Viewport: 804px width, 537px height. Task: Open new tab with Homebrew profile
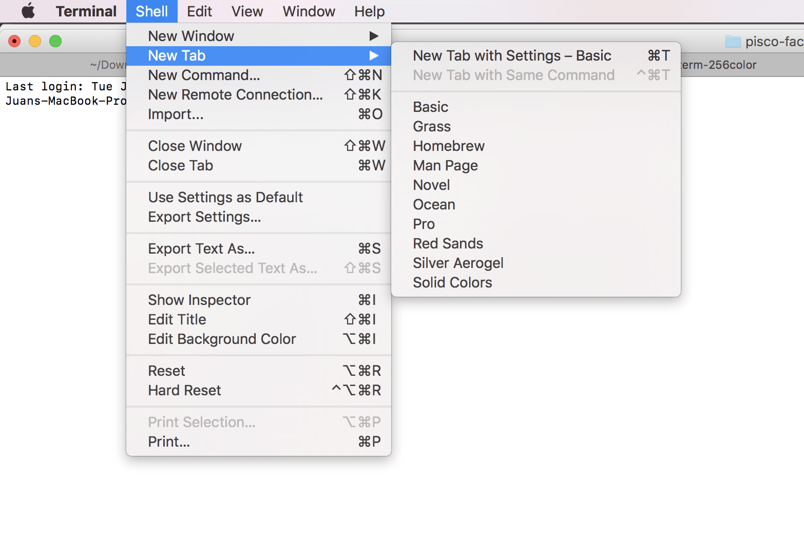(536, 146)
